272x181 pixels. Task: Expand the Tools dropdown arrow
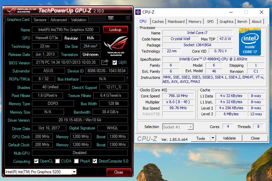(213, 138)
